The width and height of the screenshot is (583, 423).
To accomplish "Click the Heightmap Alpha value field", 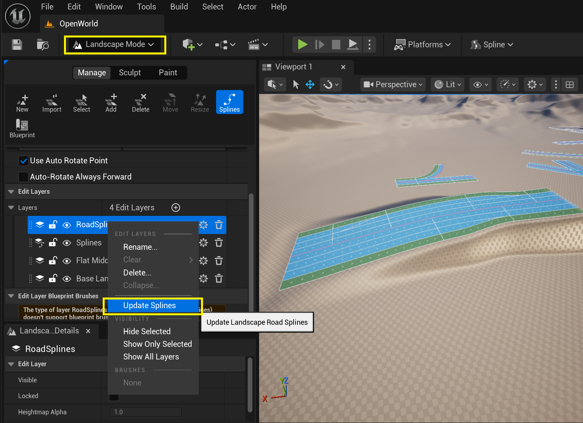I will click(145, 412).
